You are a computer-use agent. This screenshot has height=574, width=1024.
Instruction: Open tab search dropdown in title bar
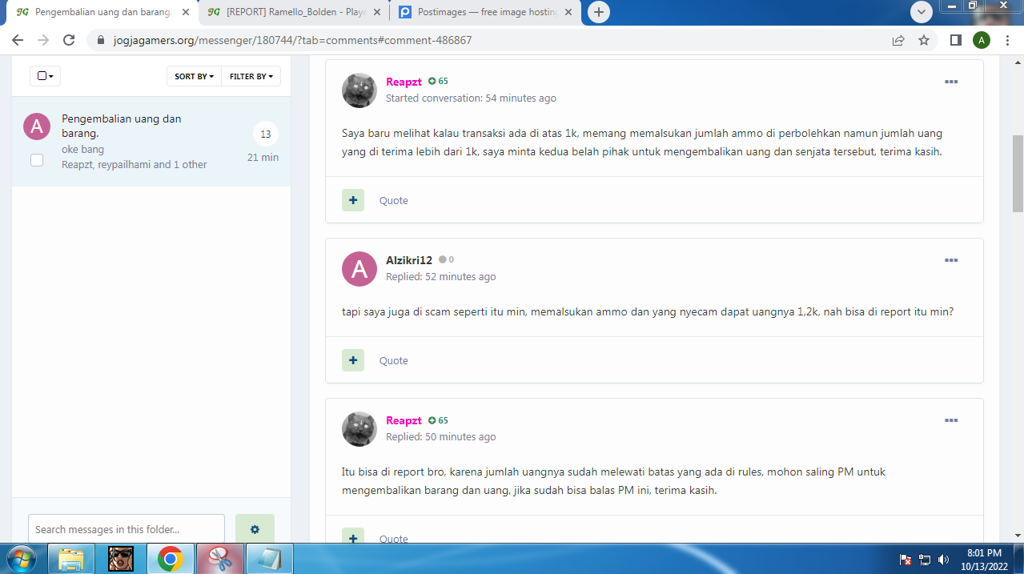922,12
